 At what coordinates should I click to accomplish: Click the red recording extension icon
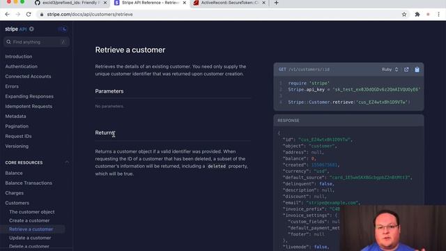click(428, 14)
